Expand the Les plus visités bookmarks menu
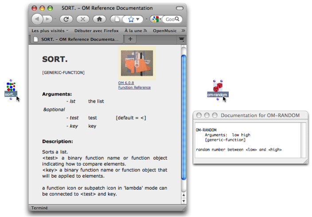The height and width of the screenshot is (217, 312). pyautogui.click(x=50, y=30)
